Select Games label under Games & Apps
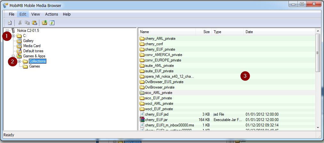Screen dimensions: 324x143 coord(35,66)
